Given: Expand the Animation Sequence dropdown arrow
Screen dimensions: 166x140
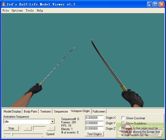Looking at the screenshot, I should [x=52, y=122].
